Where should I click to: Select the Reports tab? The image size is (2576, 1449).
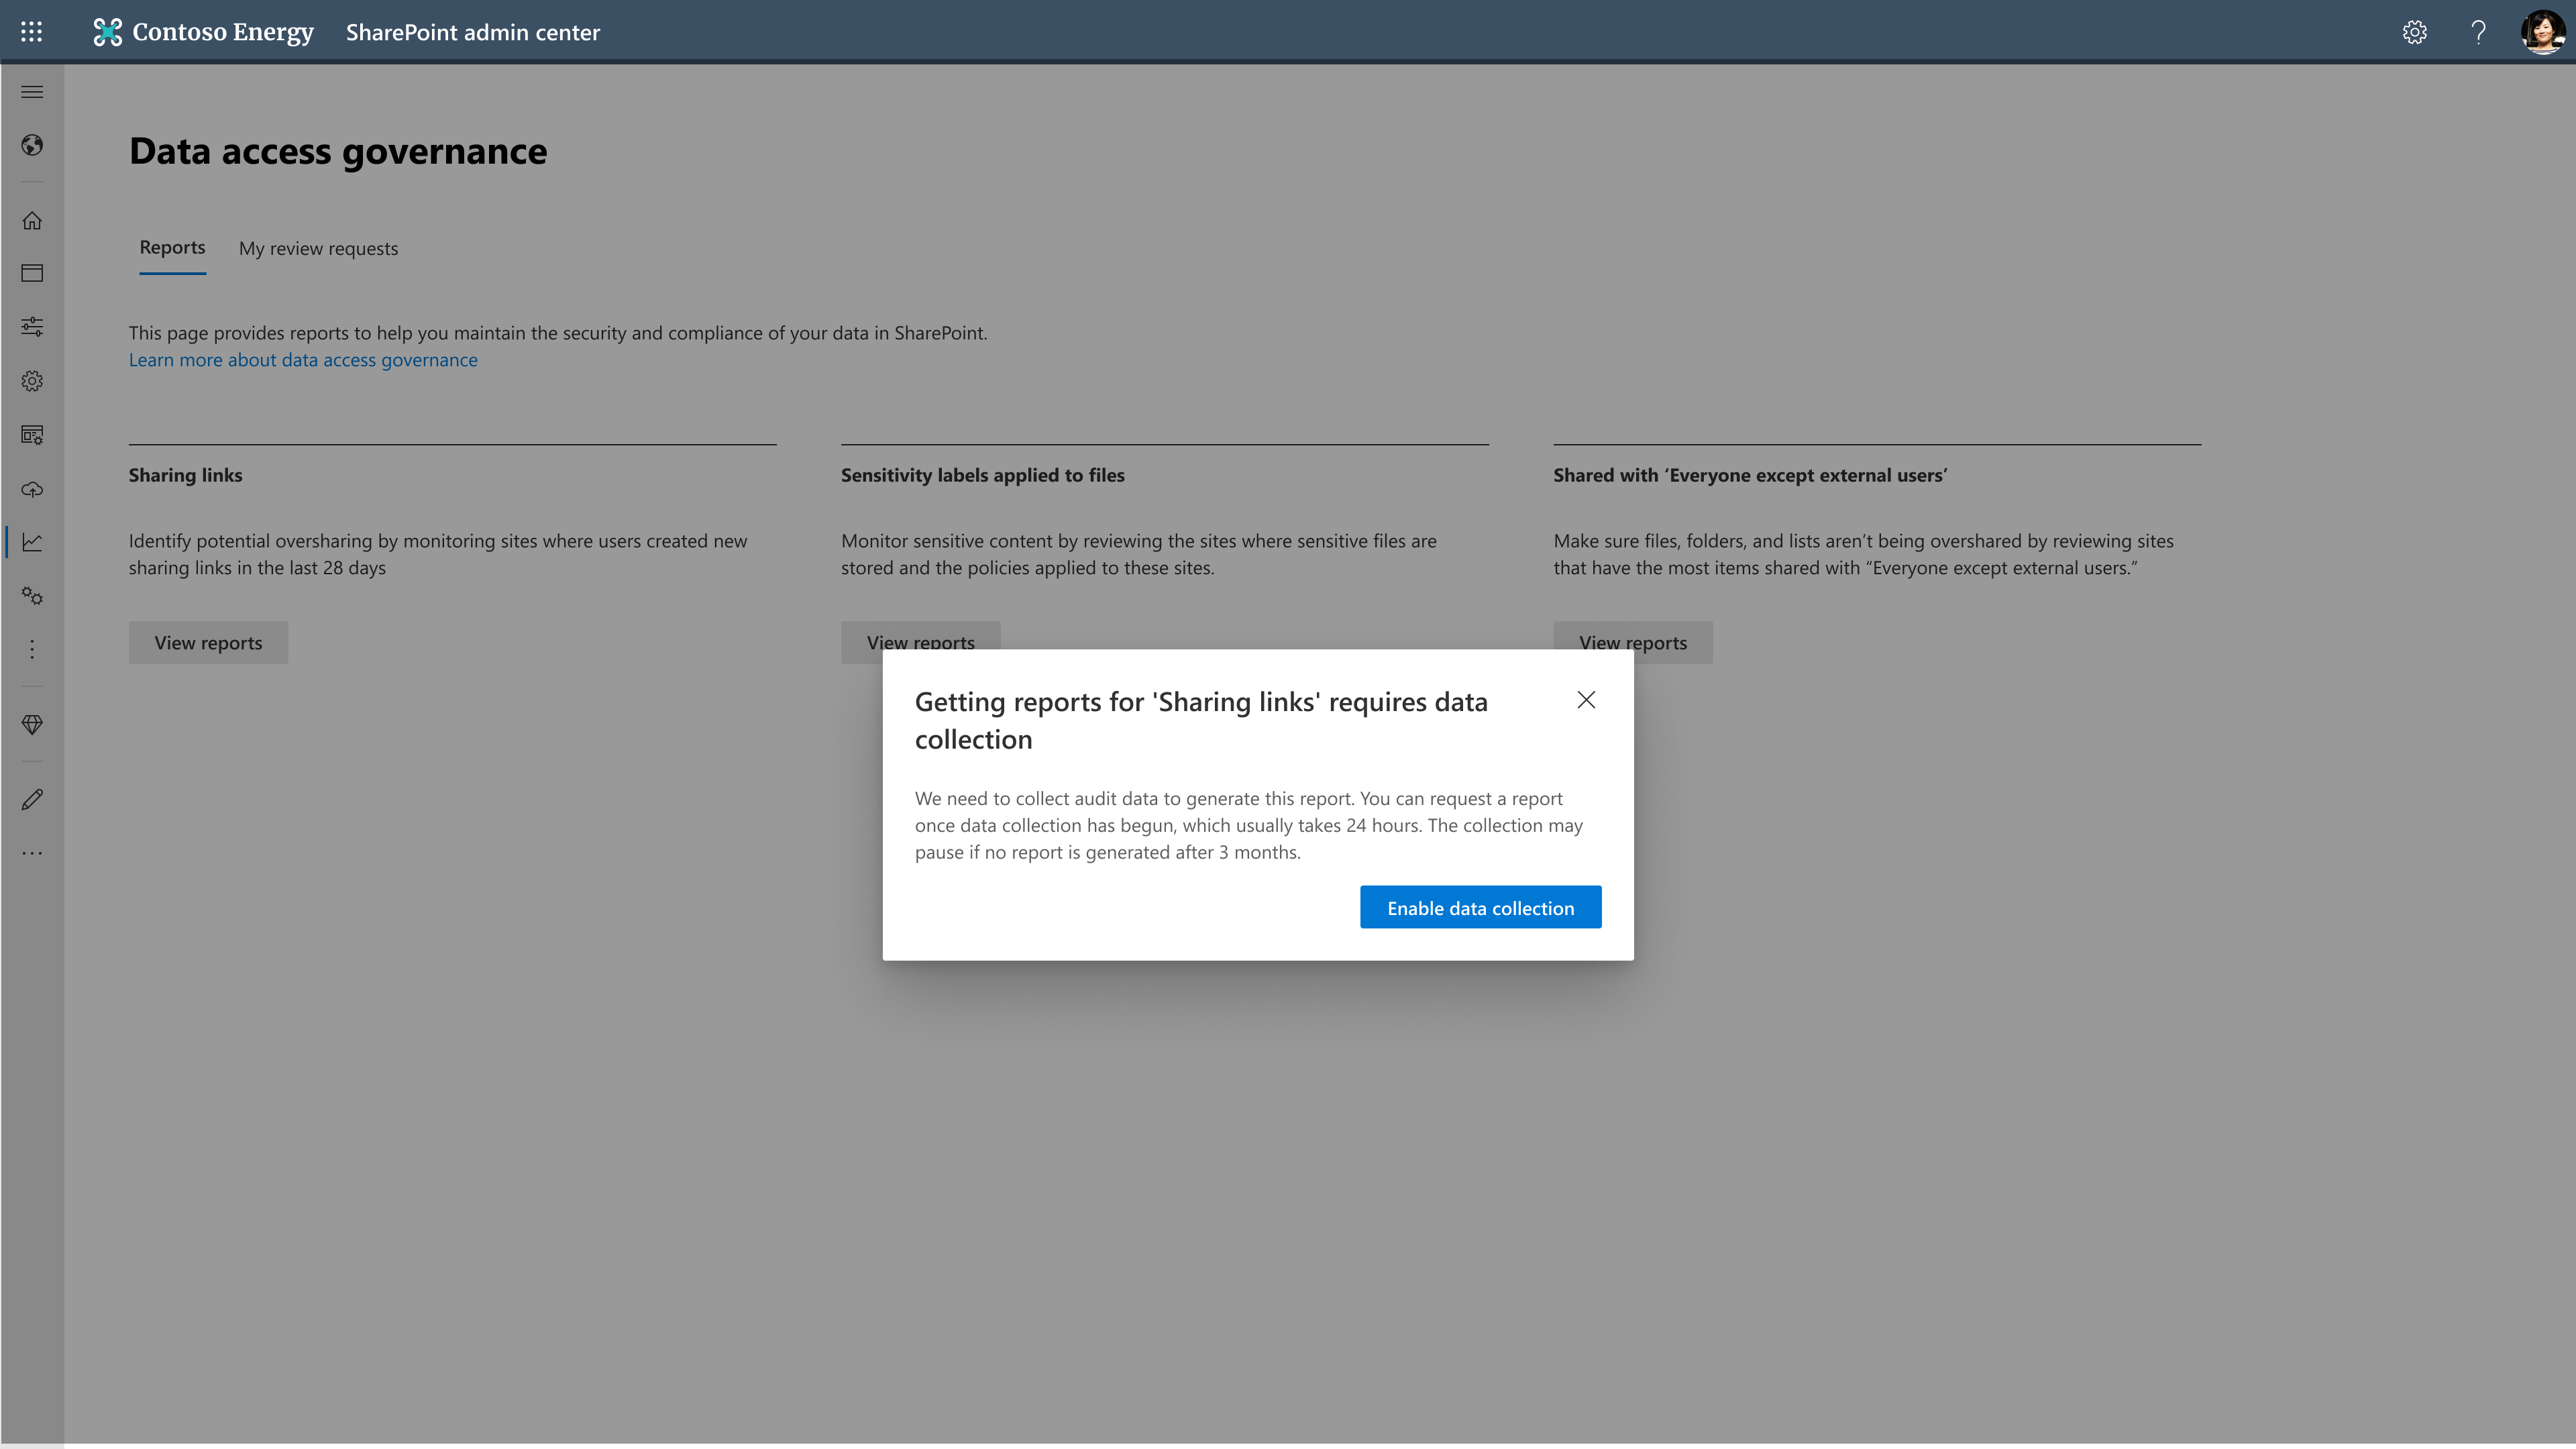[x=172, y=247]
